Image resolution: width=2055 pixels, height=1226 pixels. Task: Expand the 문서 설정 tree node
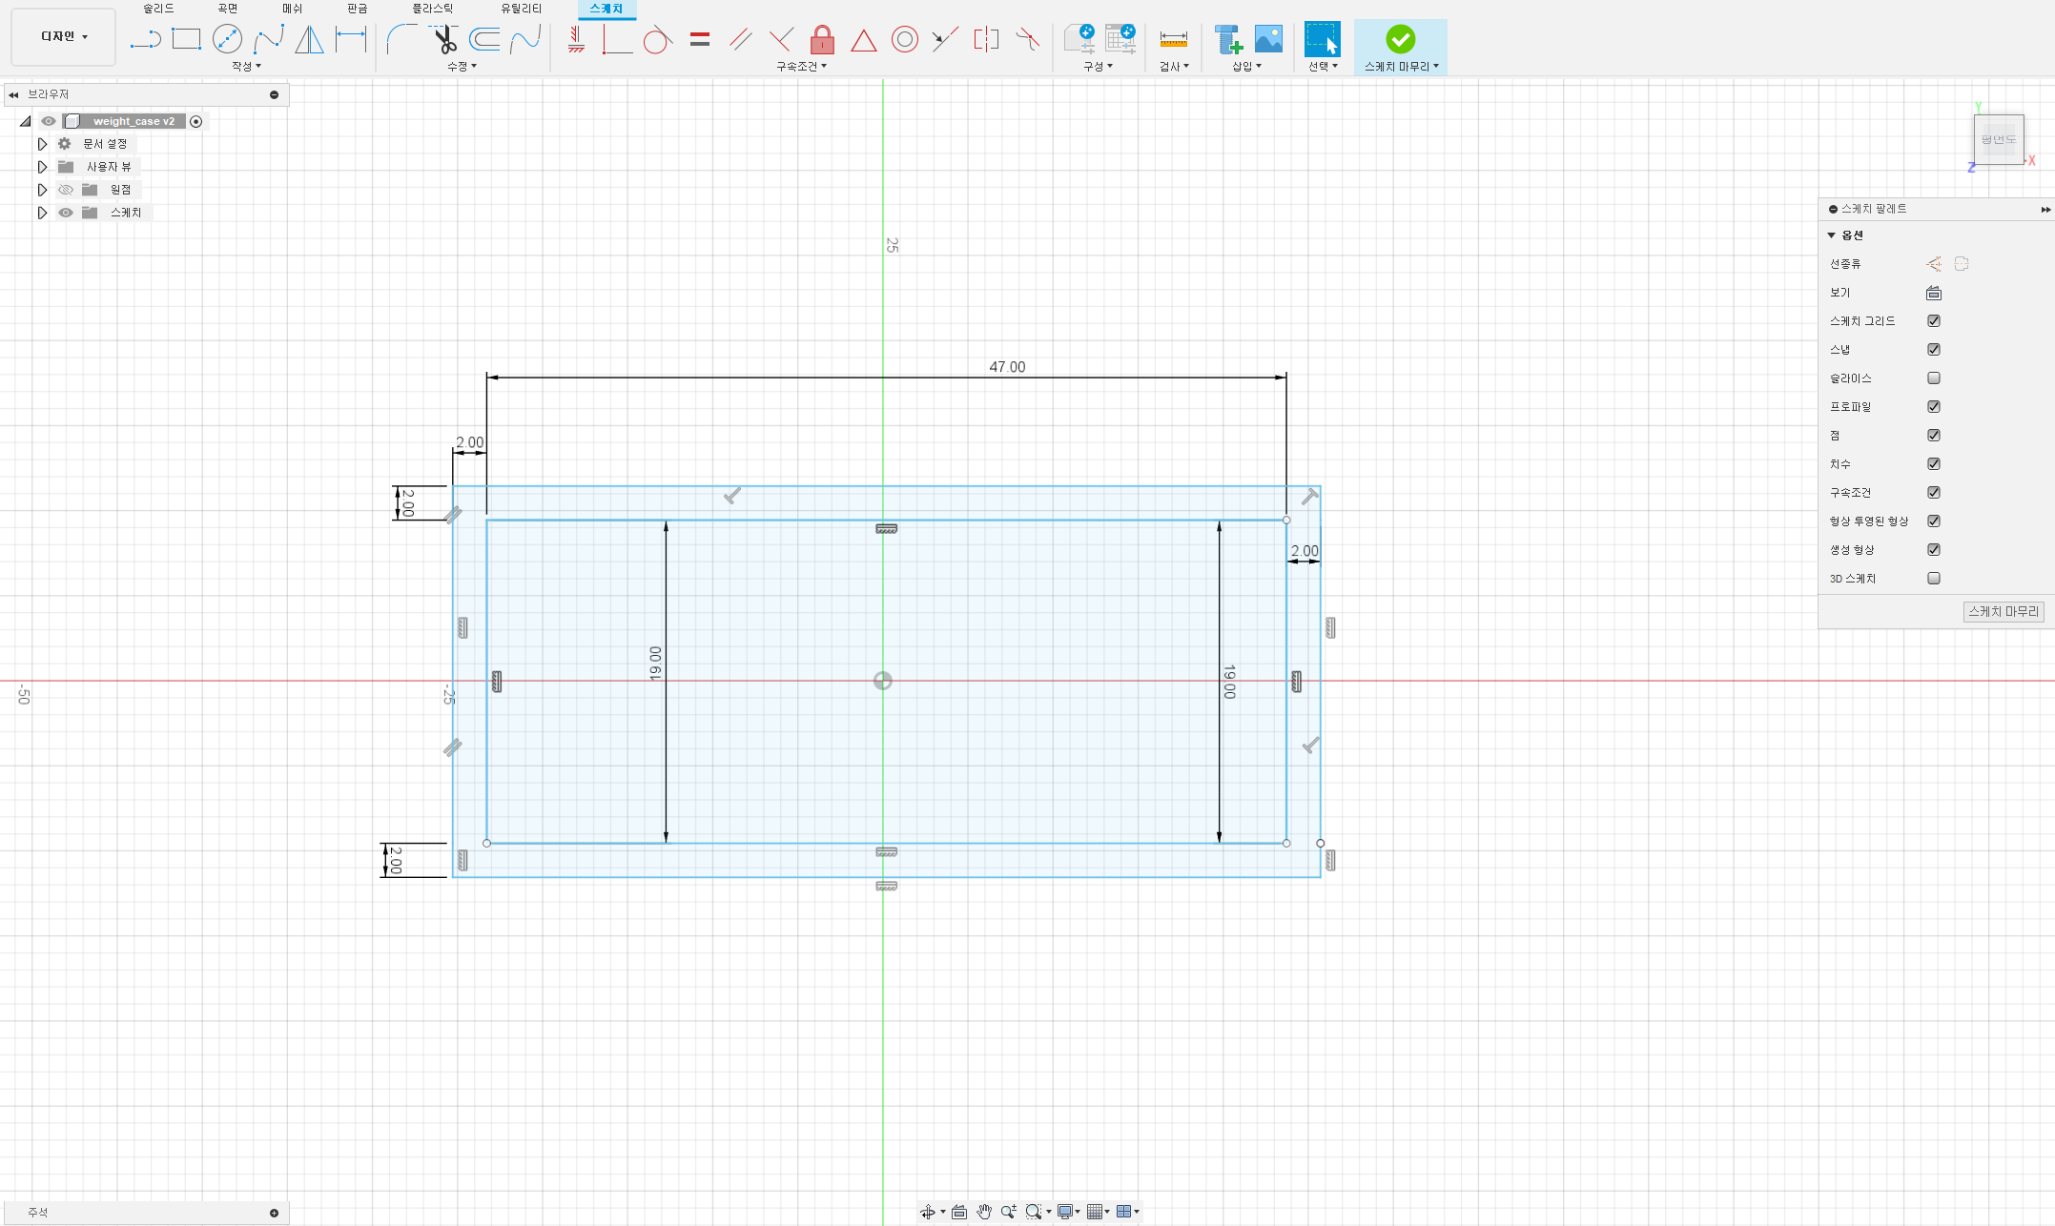tap(42, 144)
